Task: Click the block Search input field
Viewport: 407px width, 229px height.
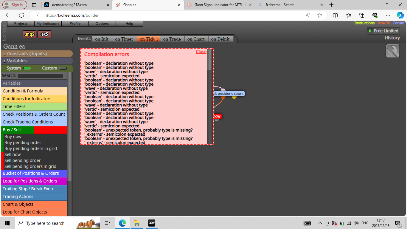Action: 40,76
